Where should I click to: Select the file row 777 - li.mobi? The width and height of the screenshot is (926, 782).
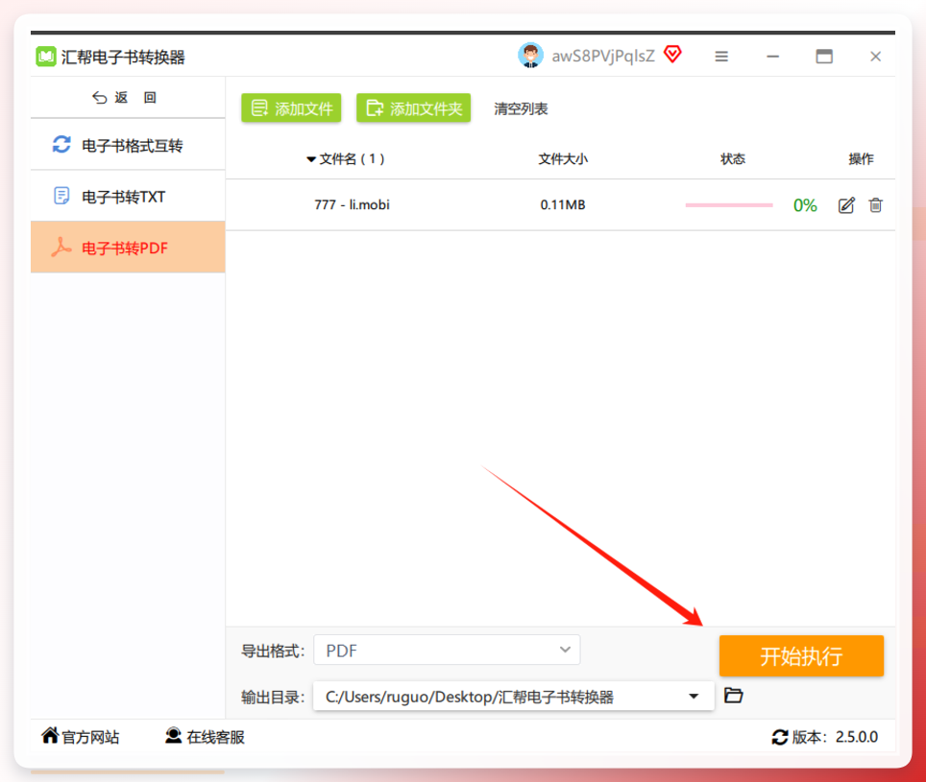click(x=560, y=204)
